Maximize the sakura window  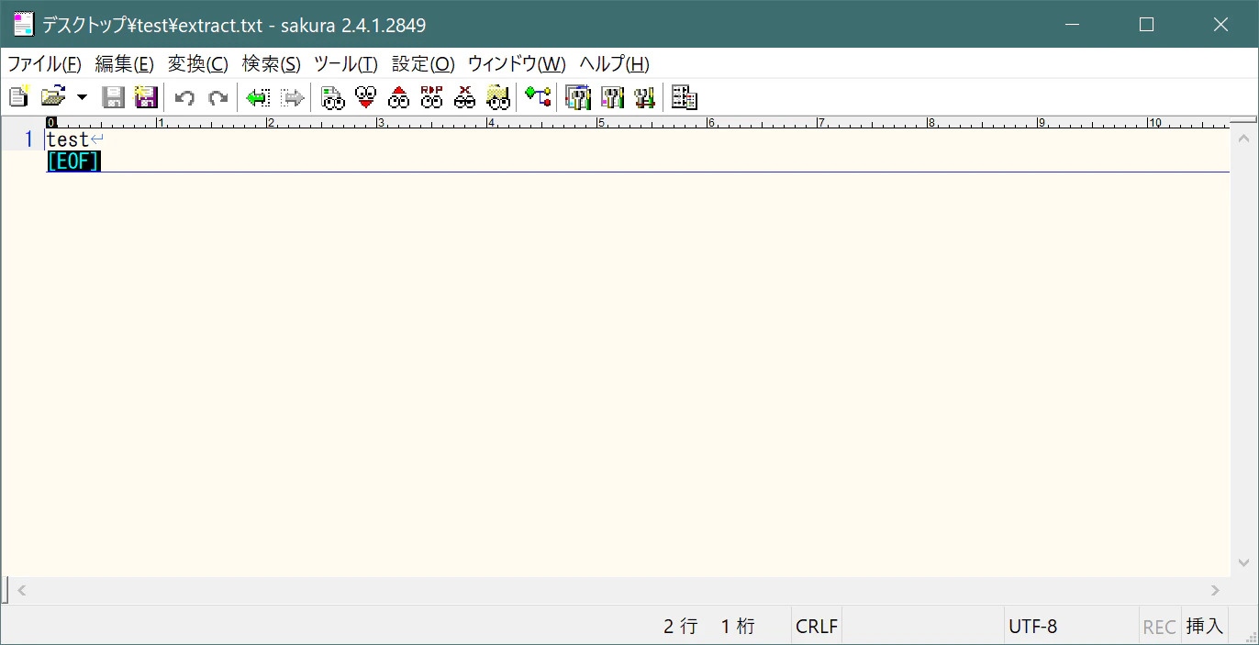click(x=1146, y=25)
